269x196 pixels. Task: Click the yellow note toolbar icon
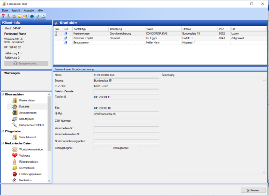coord(20,16)
